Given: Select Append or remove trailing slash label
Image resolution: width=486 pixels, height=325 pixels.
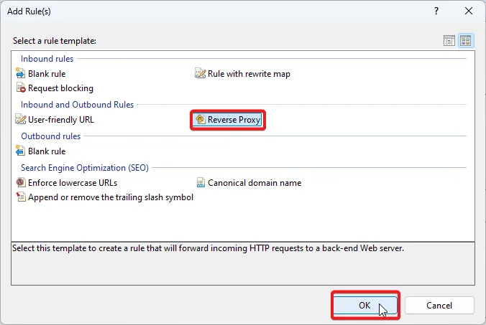Looking at the screenshot, I should click(110, 197).
